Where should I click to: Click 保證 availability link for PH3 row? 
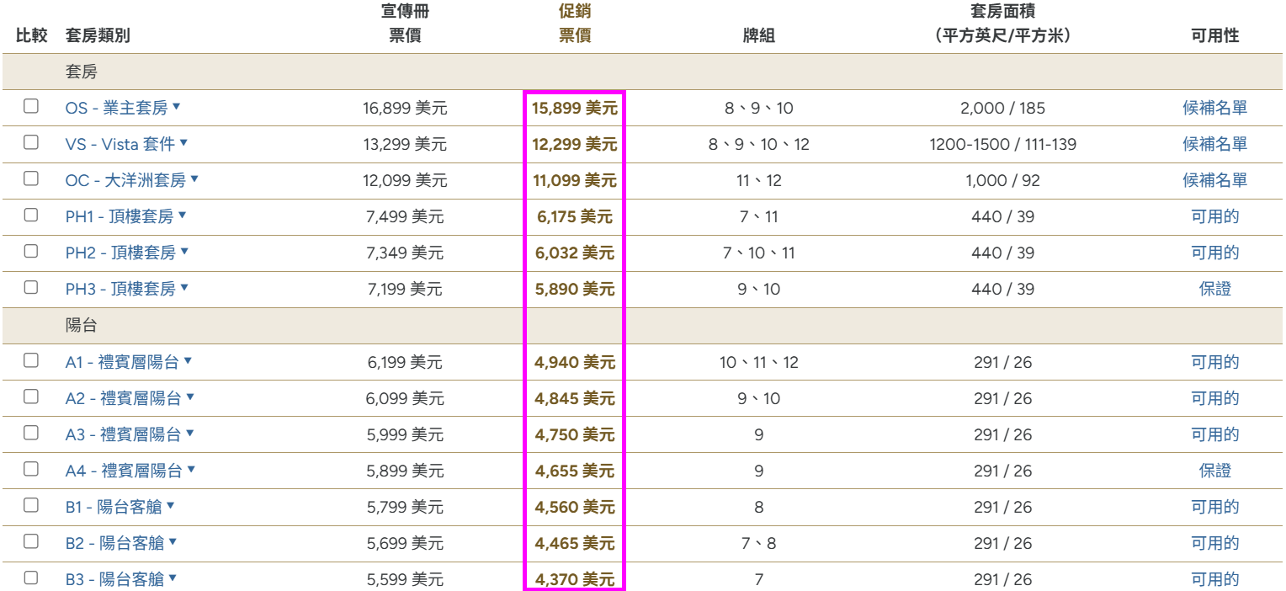pyautogui.click(x=1214, y=289)
